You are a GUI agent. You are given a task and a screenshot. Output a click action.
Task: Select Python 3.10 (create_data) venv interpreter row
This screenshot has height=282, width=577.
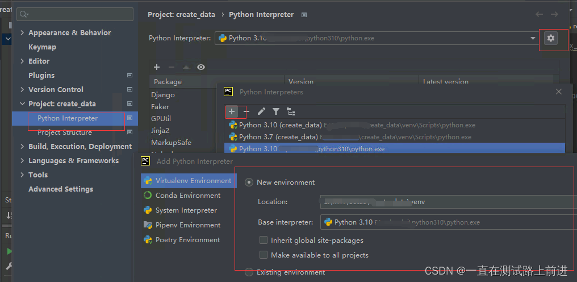pyautogui.click(x=395, y=125)
